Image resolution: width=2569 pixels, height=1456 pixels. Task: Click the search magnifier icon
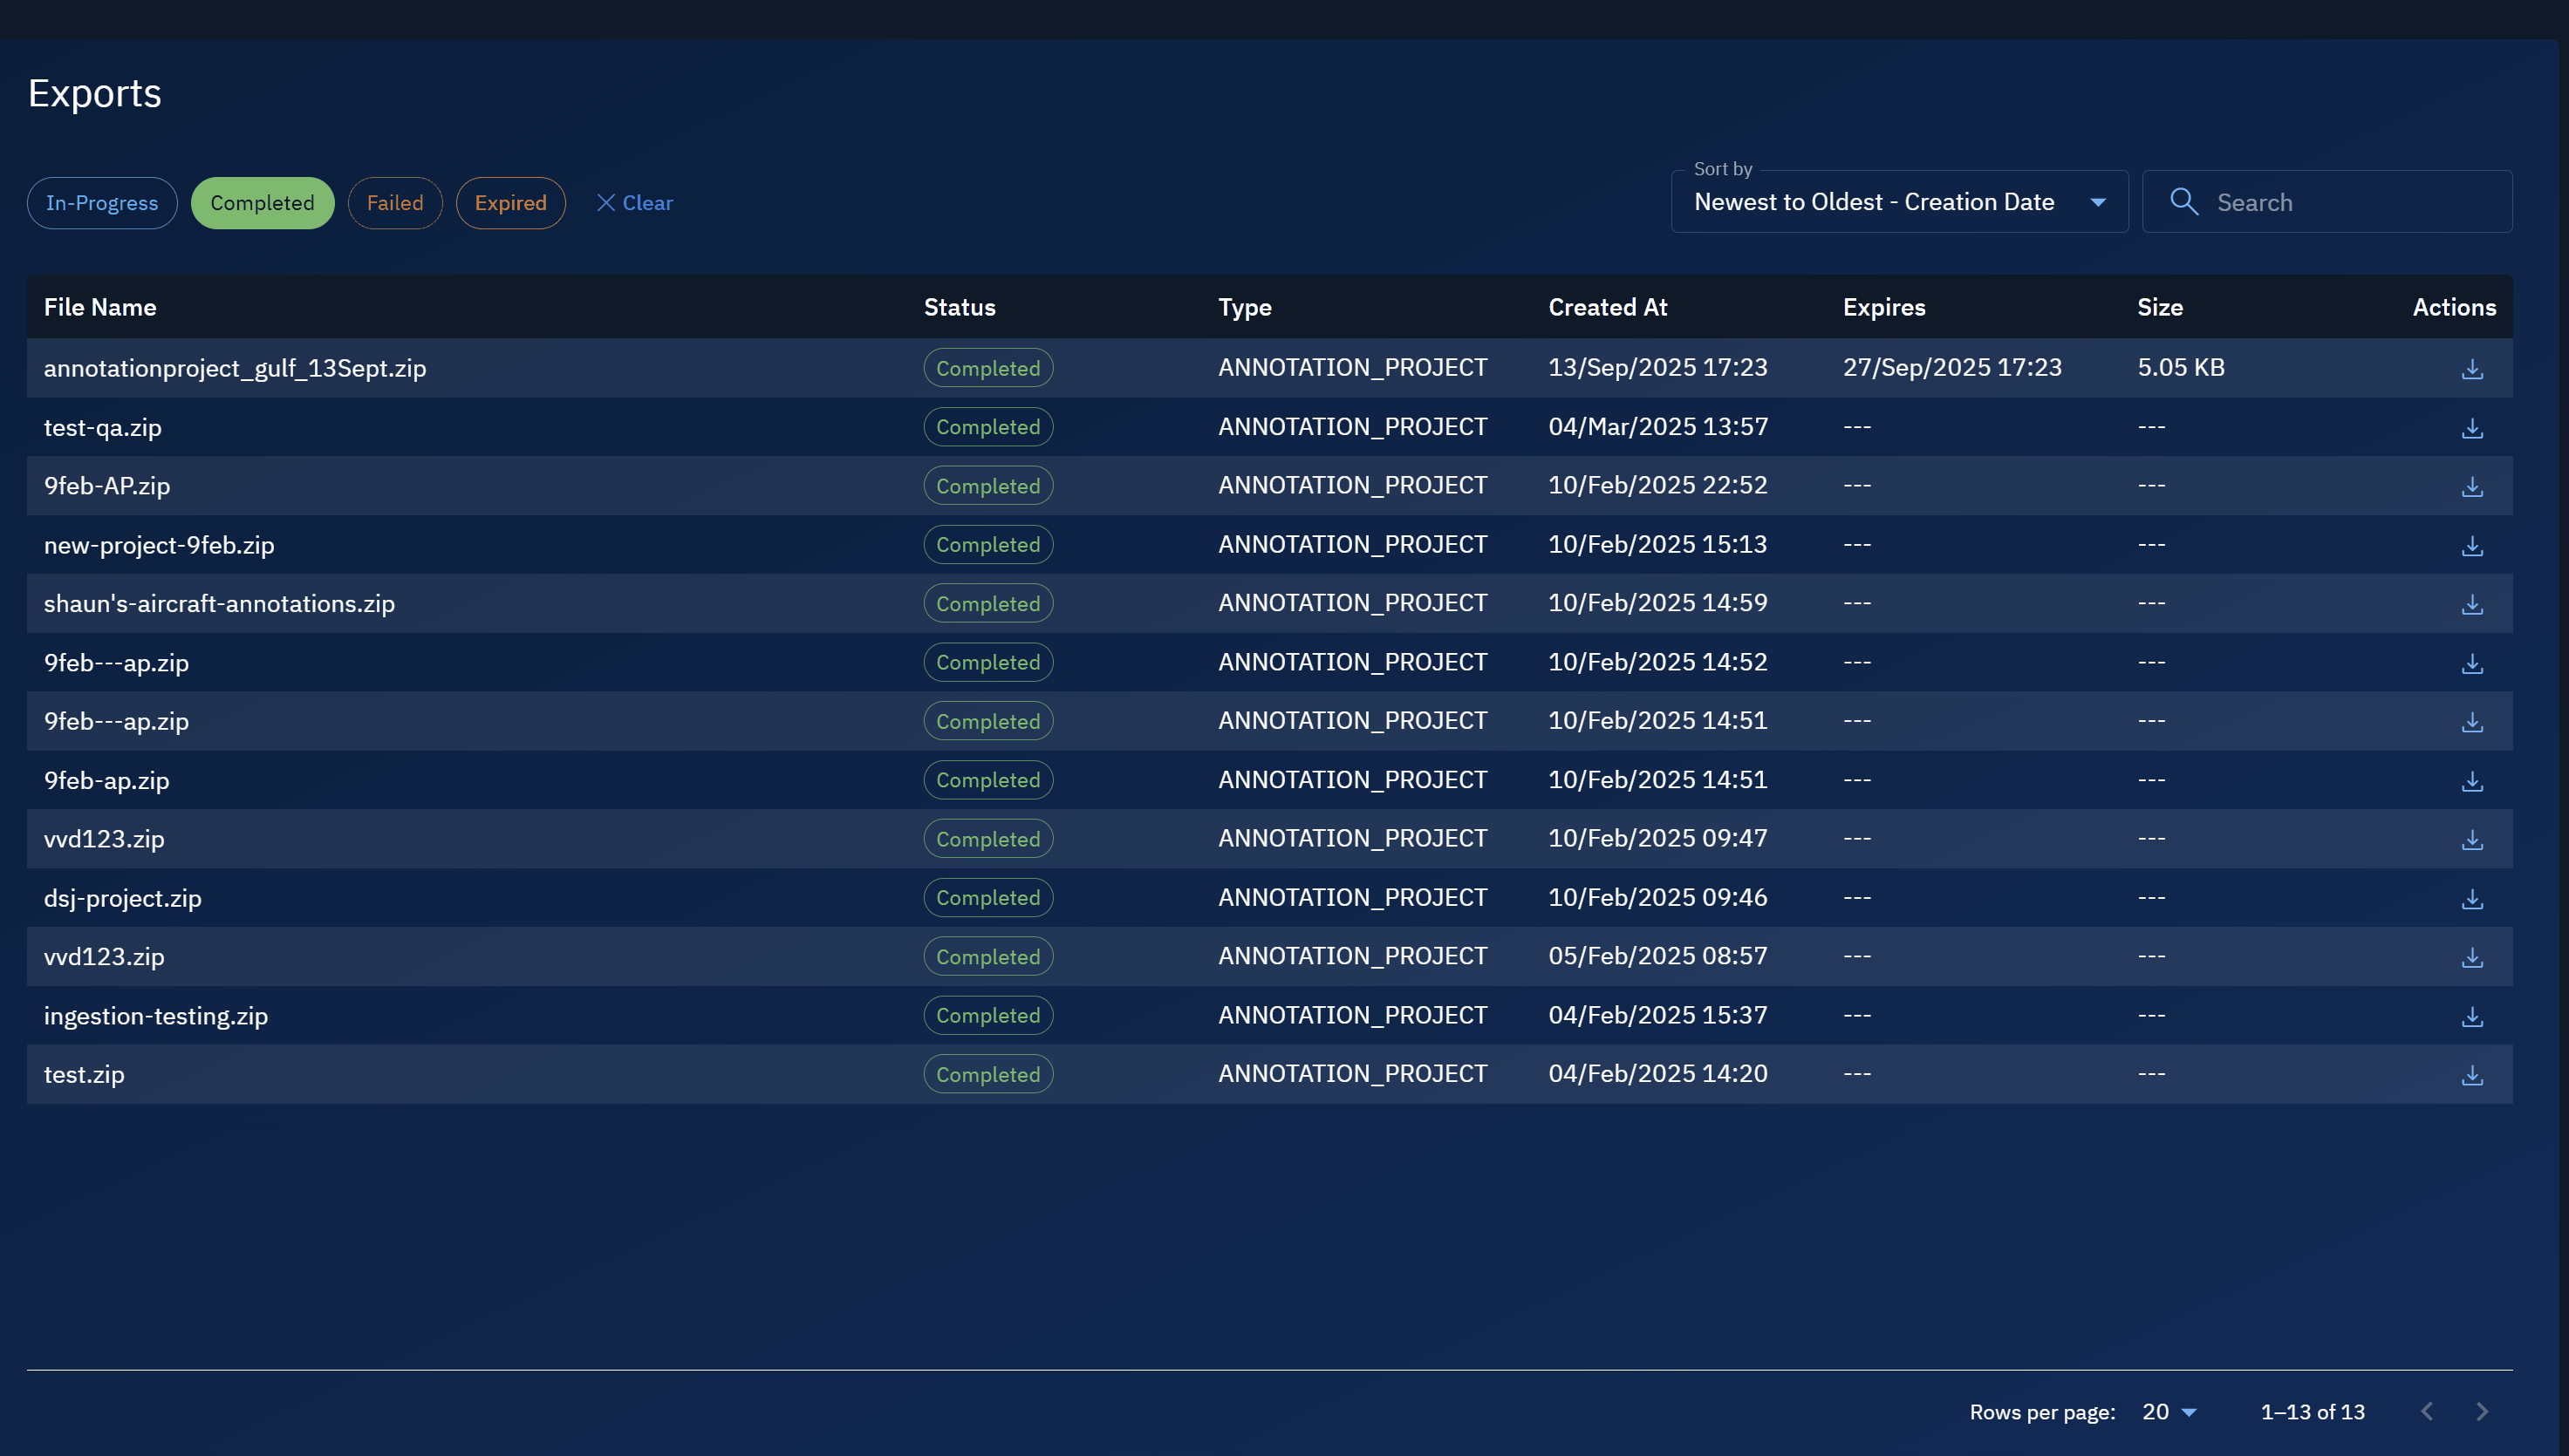[2183, 202]
